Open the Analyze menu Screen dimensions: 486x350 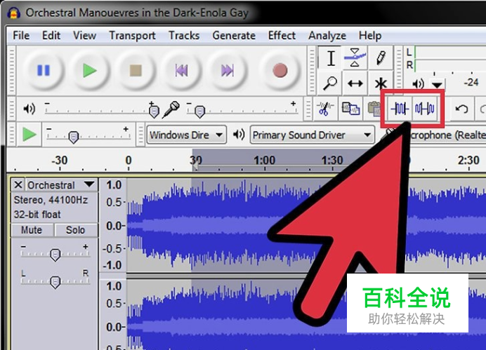(327, 36)
